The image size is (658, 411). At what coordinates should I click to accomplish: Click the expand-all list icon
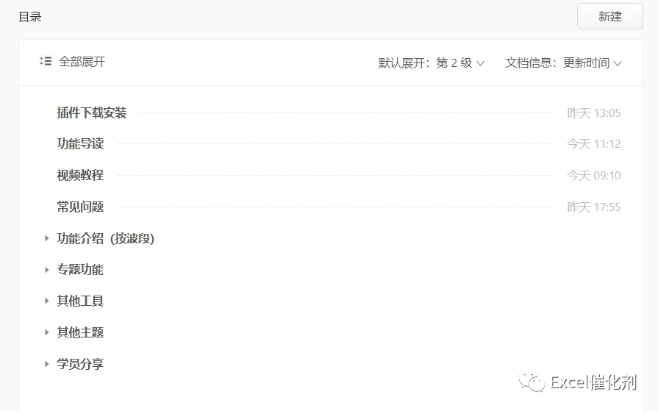click(x=46, y=61)
